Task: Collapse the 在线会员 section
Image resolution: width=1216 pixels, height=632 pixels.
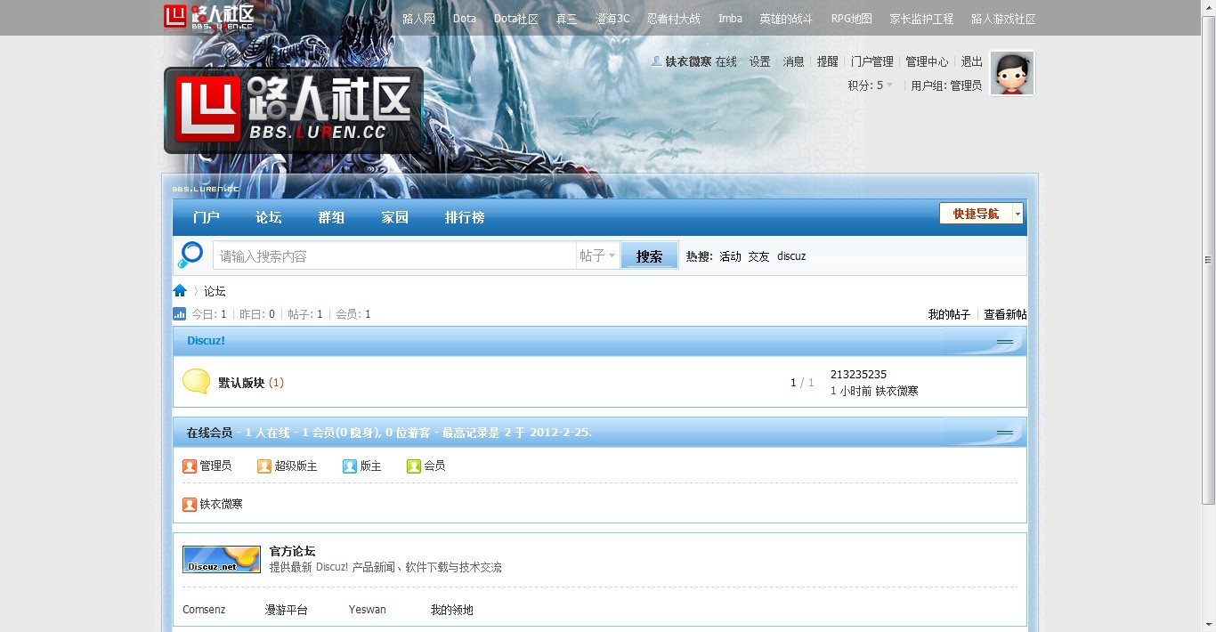Action: tap(1005, 433)
